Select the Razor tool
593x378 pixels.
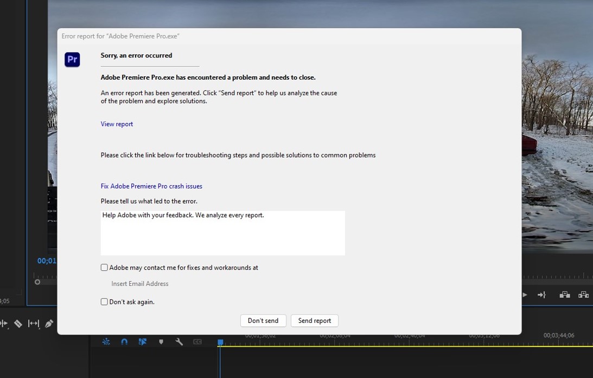tap(18, 323)
